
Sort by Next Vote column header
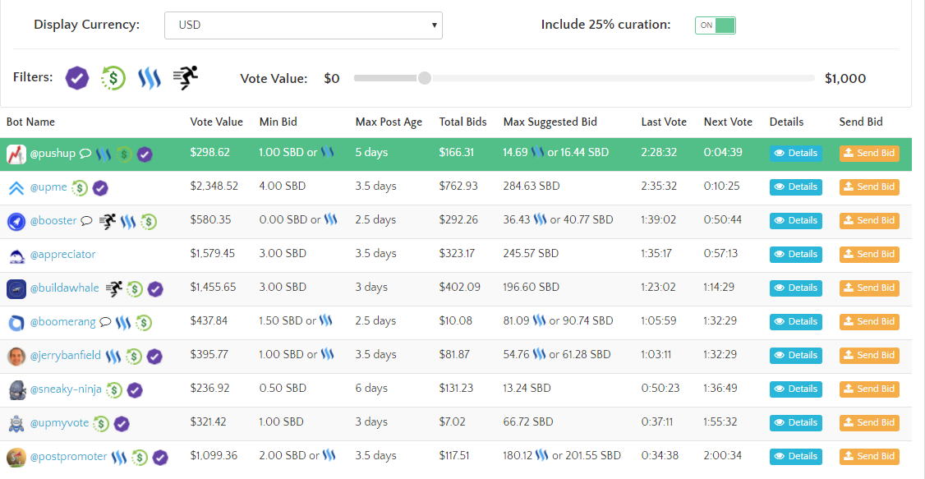click(728, 122)
